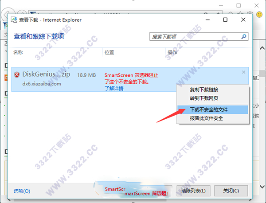Click the dx6.xiazaiba.com source text
This screenshot has width=266, height=203.
coord(42,84)
